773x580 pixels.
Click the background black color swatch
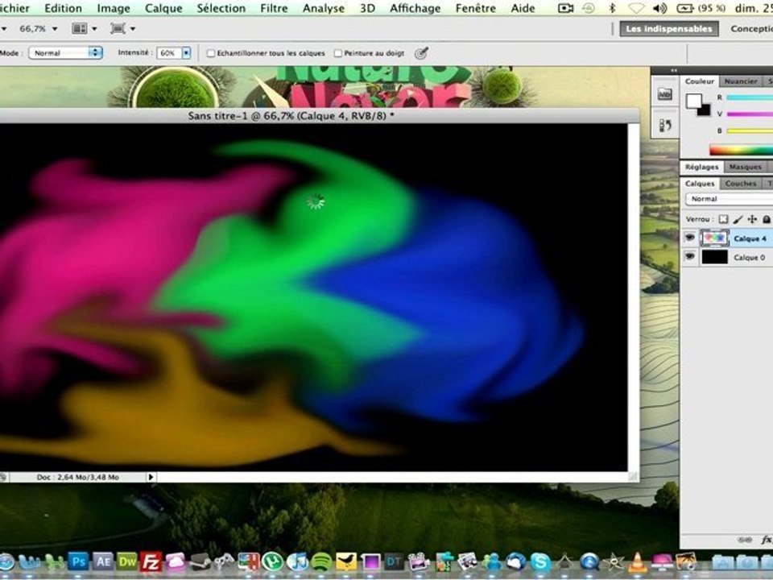705,110
